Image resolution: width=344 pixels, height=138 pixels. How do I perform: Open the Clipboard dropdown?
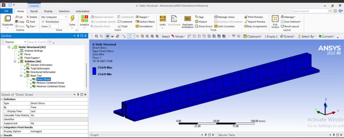click(x=253, y=36)
